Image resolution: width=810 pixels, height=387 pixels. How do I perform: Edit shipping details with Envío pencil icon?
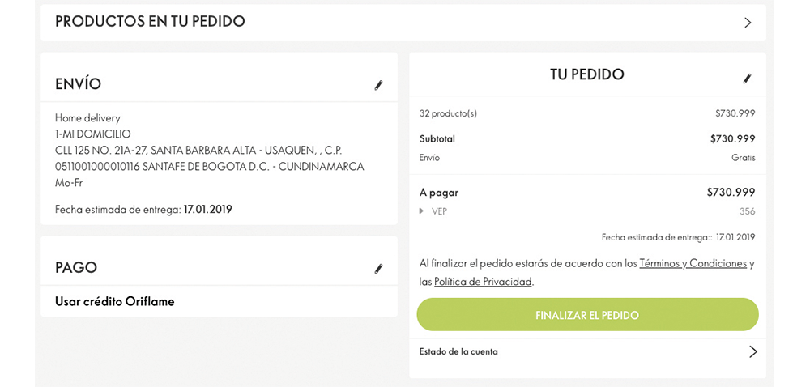pos(378,85)
